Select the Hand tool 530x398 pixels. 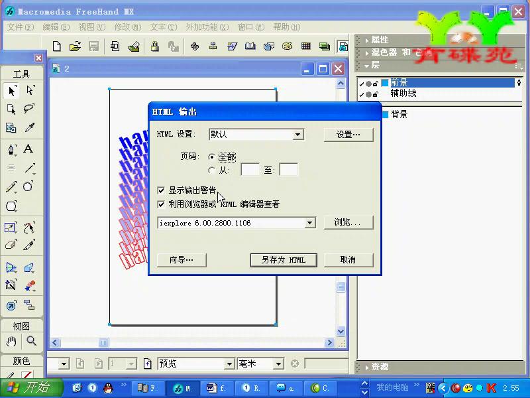[11, 341]
